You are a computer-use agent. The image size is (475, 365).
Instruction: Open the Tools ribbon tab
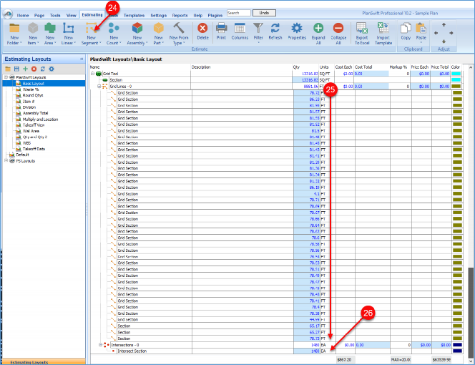point(55,15)
